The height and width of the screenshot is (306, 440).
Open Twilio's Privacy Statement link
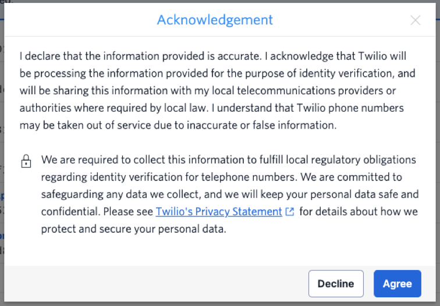click(219, 212)
